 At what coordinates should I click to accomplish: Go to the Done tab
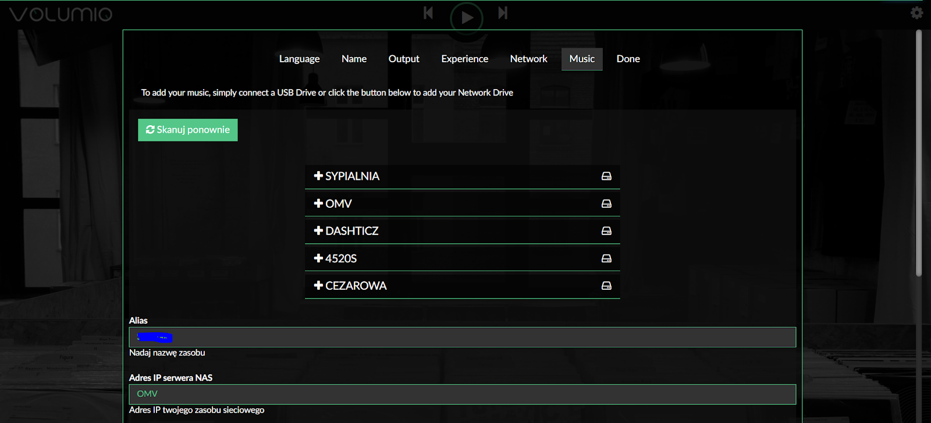tap(628, 59)
